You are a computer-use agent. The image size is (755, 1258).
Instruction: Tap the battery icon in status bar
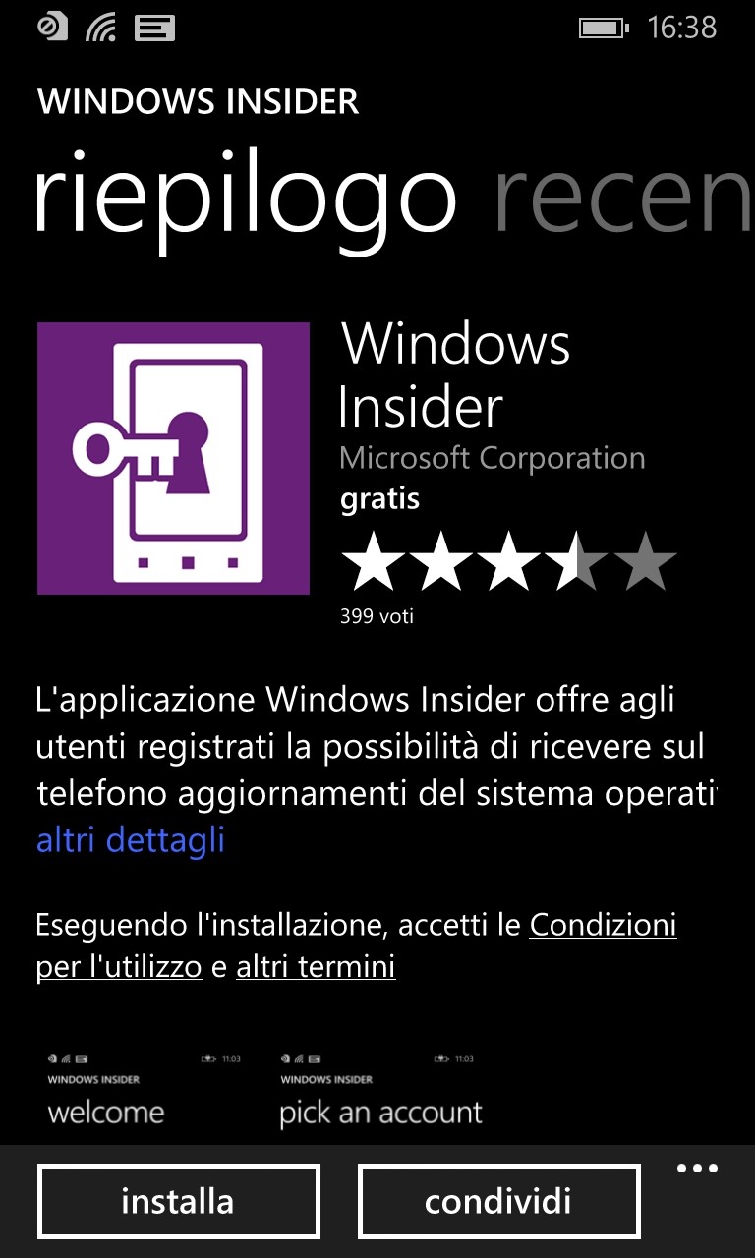(603, 28)
